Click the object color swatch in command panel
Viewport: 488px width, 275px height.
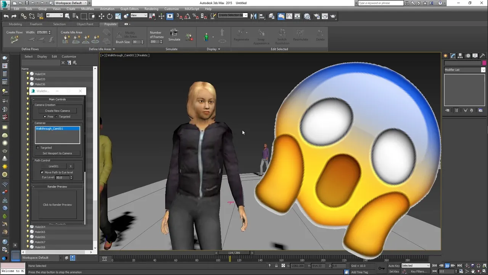pos(484,63)
